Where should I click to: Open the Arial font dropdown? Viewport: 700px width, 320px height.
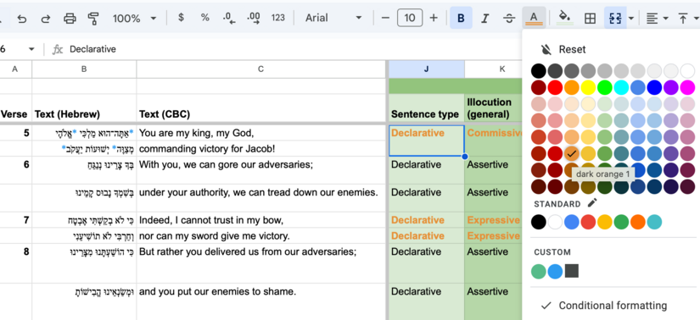(333, 18)
